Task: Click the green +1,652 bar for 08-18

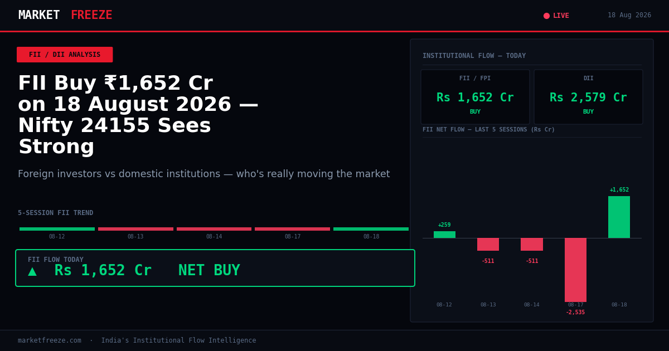Action: pos(619,217)
